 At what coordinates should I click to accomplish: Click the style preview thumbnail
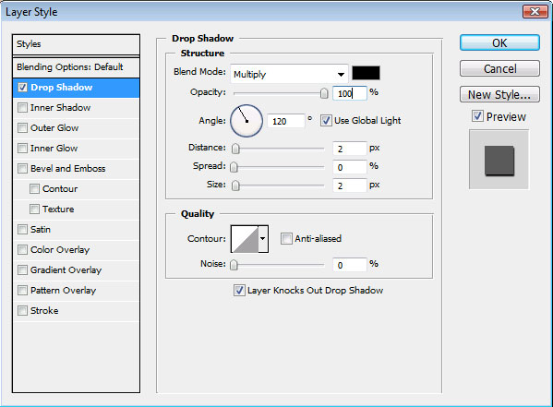pos(499,160)
